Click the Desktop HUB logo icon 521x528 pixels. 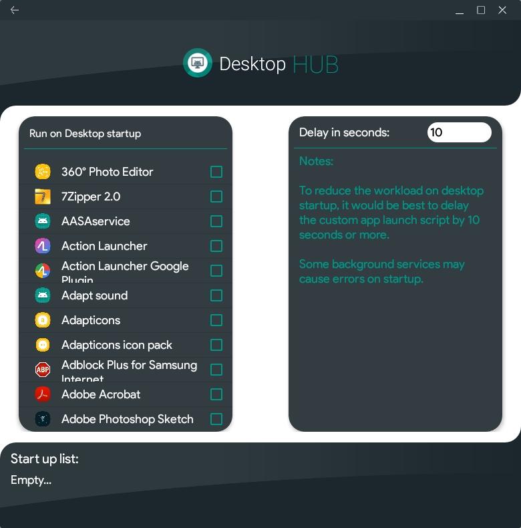(198, 63)
